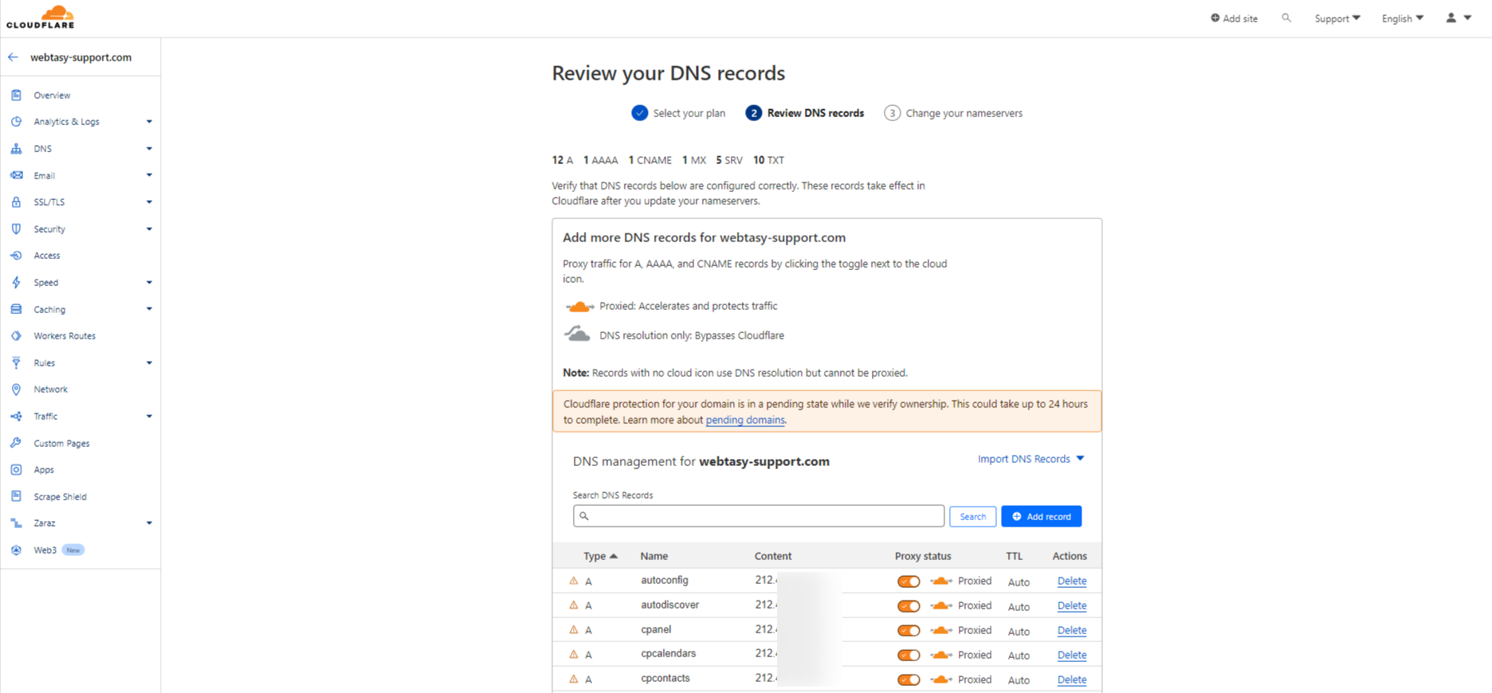Screen dimensions: 1492x693
Task: Click the Scrape Shield icon
Action: coord(16,496)
